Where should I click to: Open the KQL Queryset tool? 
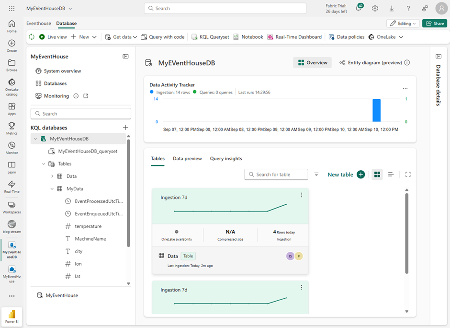pyautogui.click(x=210, y=37)
